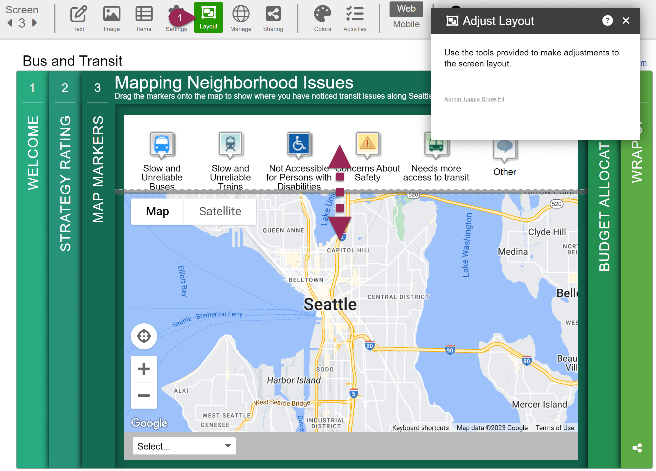Switch view to Web mode
The width and height of the screenshot is (656, 471).
tap(406, 9)
